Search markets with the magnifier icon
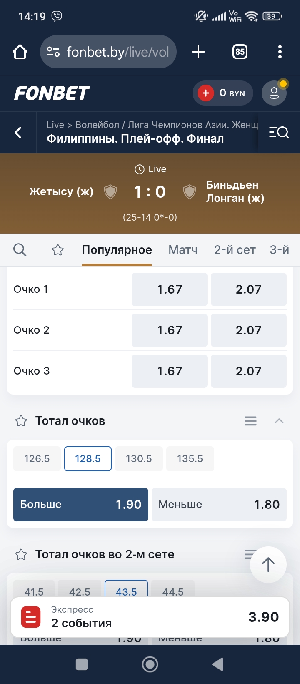 (20, 250)
